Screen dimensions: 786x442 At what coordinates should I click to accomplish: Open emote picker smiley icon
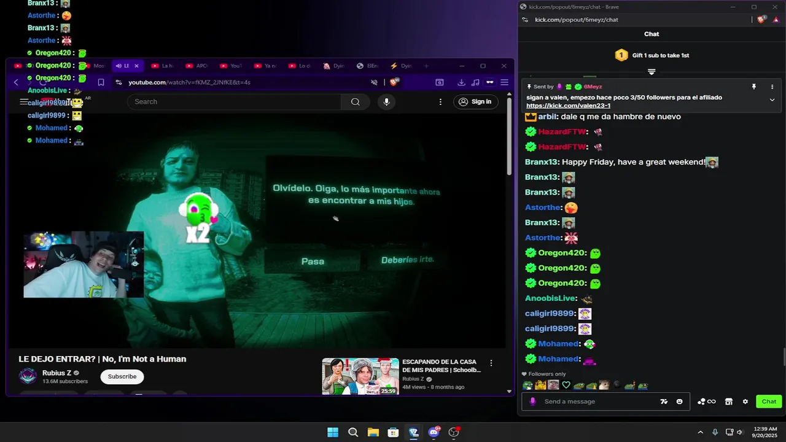click(x=679, y=401)
